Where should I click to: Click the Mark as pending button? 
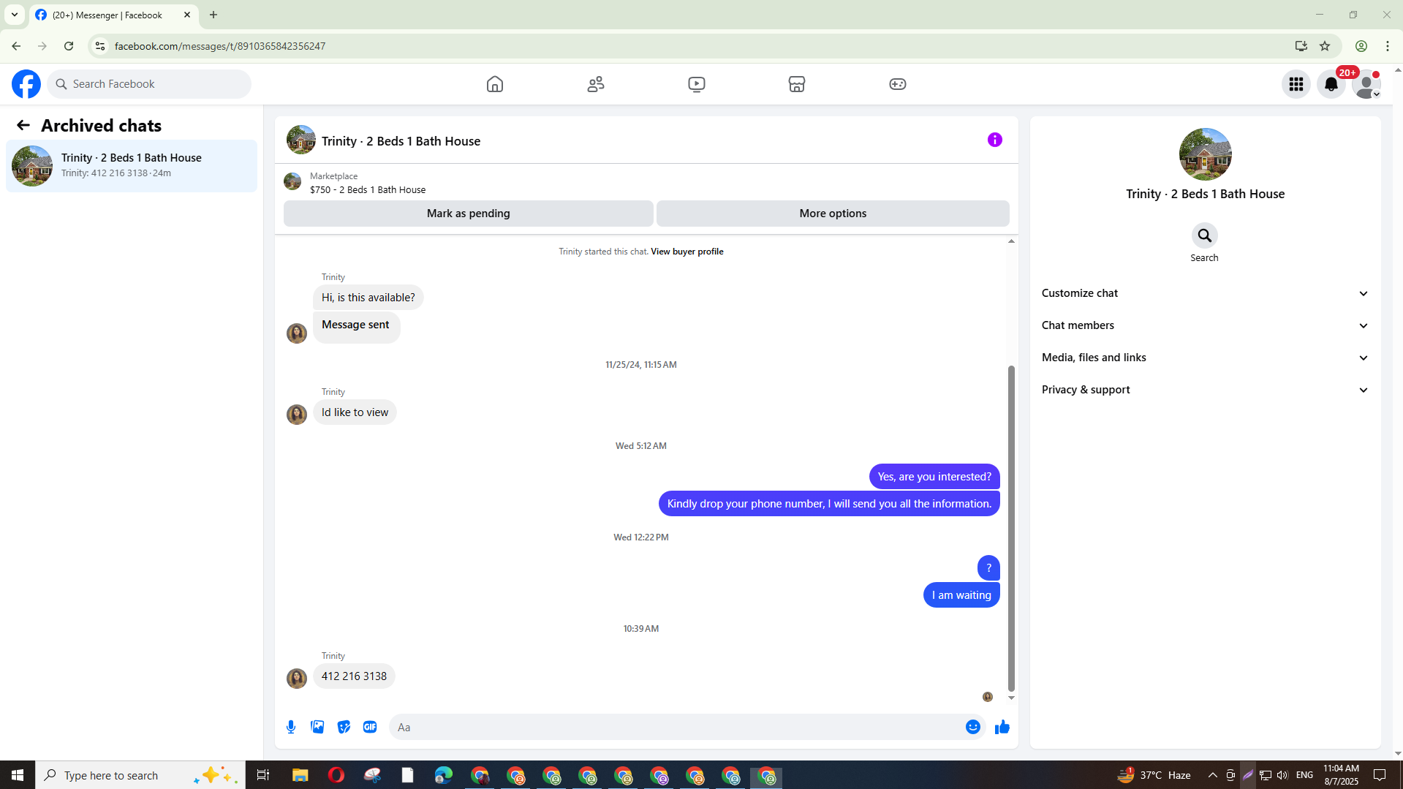point(469,214)
